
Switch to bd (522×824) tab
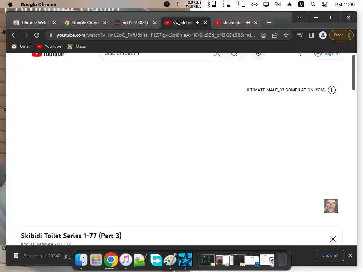(135, 23)
